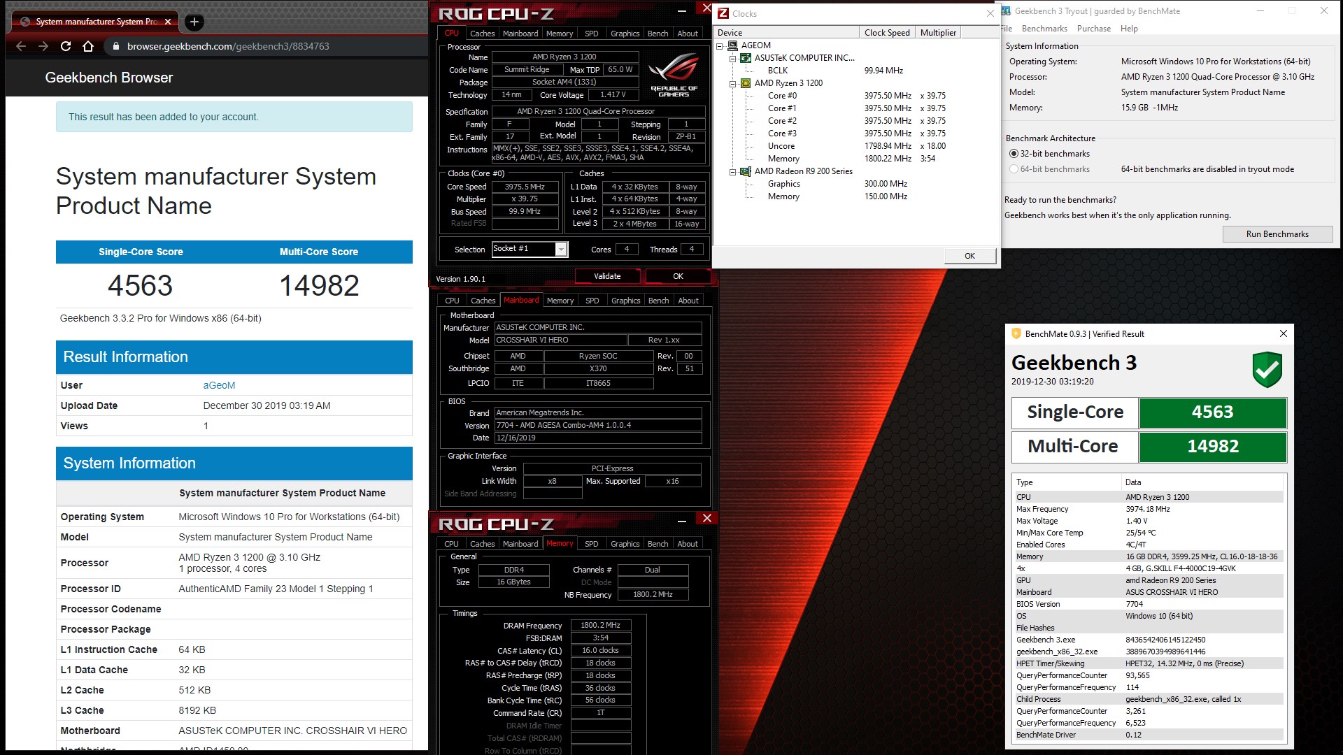The width and height of the screenshot is (1343, 755).
Task: Click Multiplier column header in Clocks
Action: point(938,33)
